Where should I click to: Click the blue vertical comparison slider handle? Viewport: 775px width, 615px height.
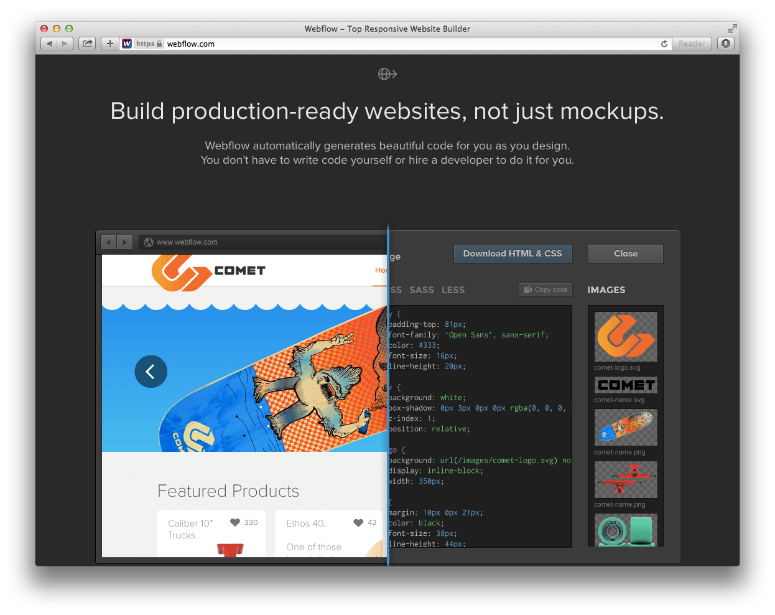click(x=388, y=395)
